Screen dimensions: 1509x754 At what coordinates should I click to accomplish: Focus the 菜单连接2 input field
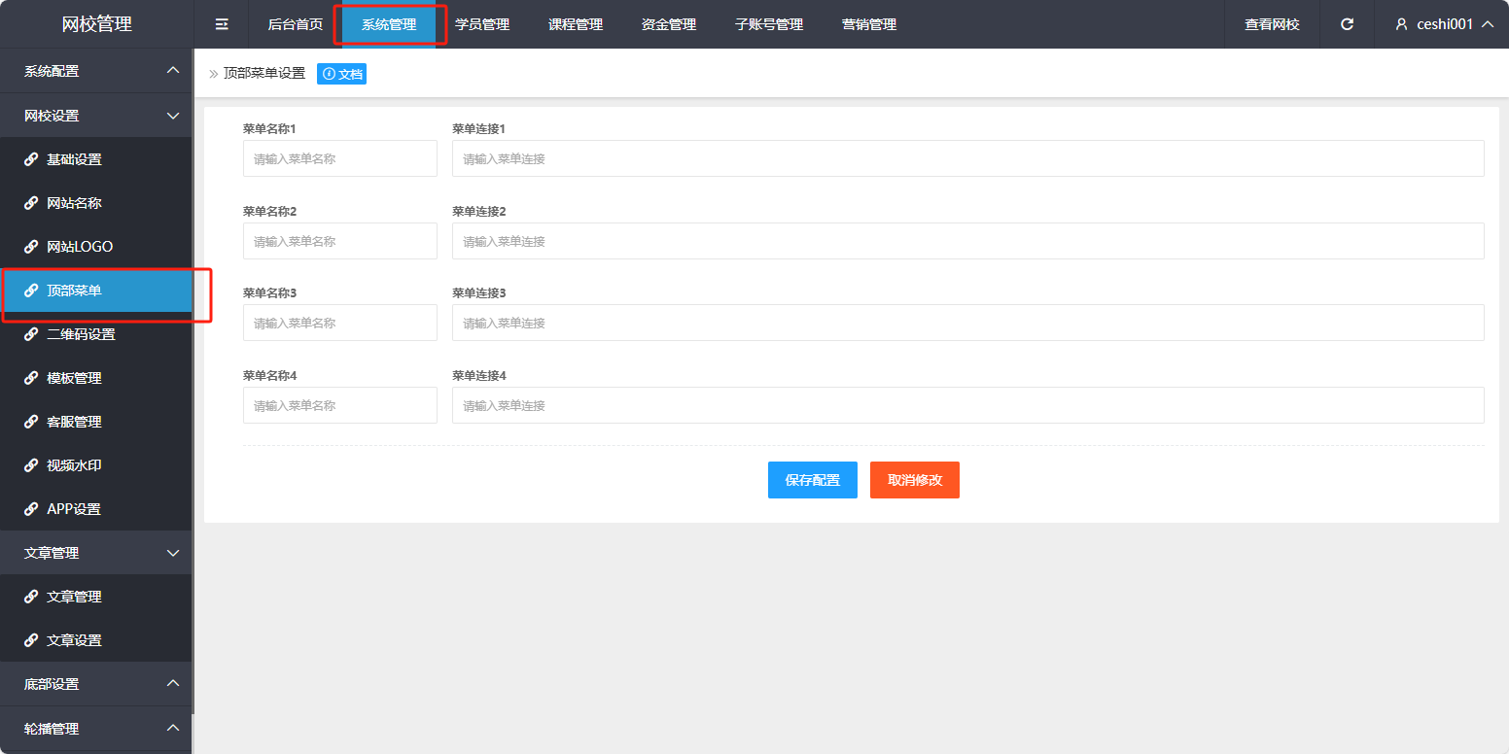tap(968, 241)
